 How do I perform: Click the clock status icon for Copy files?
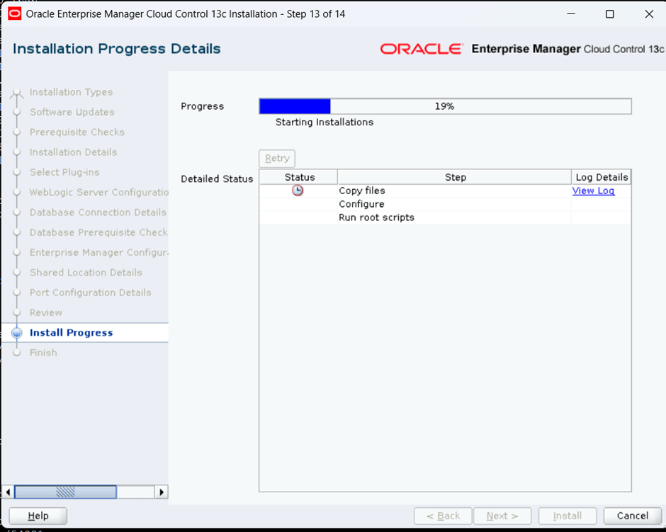click(x=298, y=191)
